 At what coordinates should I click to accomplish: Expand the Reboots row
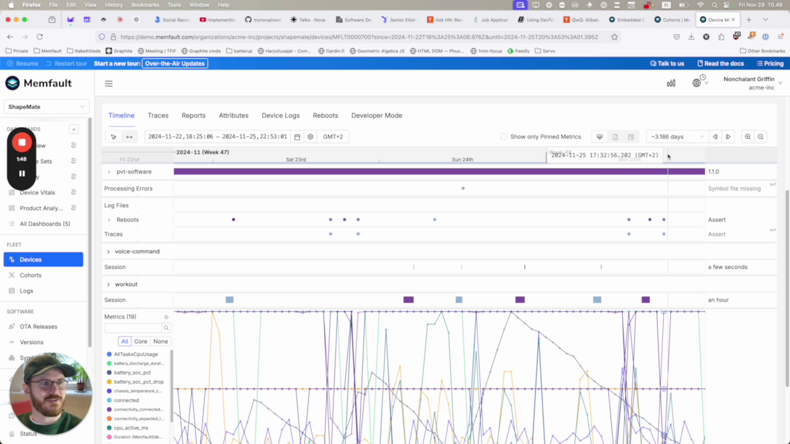[109, 220]
